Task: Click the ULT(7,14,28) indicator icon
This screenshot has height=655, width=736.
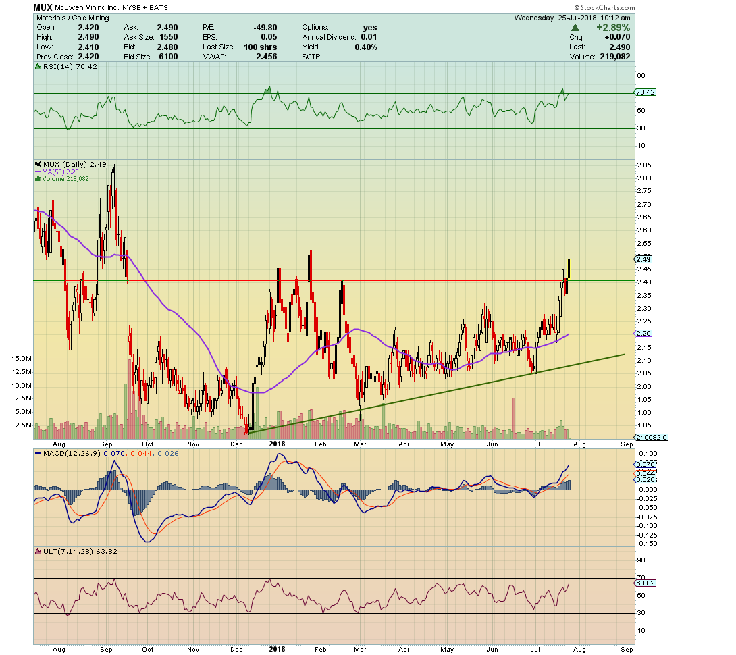Action: 38,551
